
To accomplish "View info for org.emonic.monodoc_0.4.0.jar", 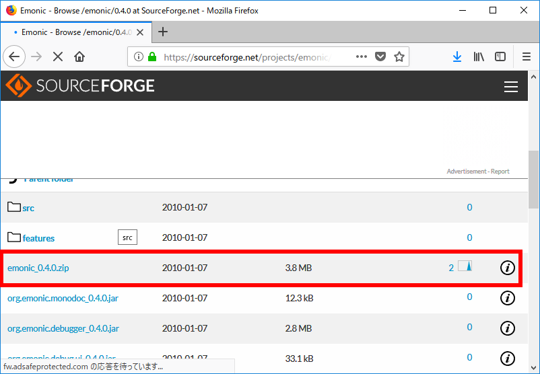I will point(507,298).
